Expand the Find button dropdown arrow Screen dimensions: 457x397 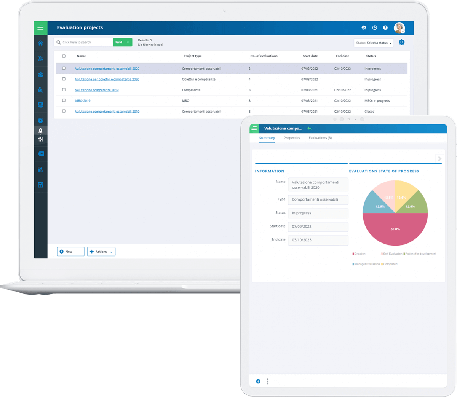click(128, 42)
